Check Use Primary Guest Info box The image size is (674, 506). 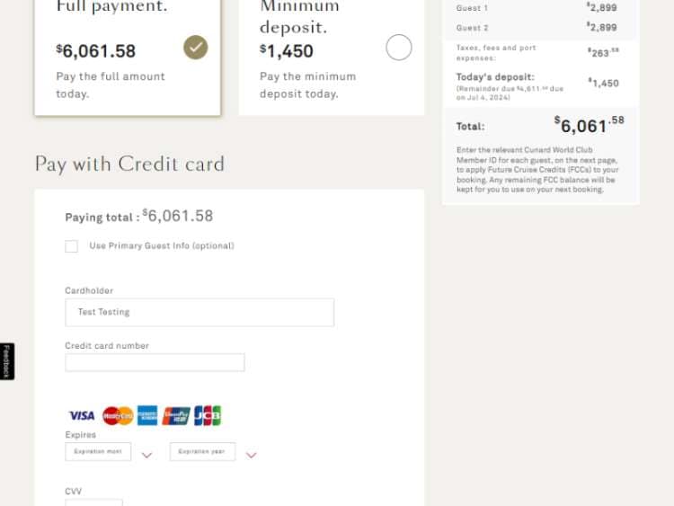tap(72, 246)
